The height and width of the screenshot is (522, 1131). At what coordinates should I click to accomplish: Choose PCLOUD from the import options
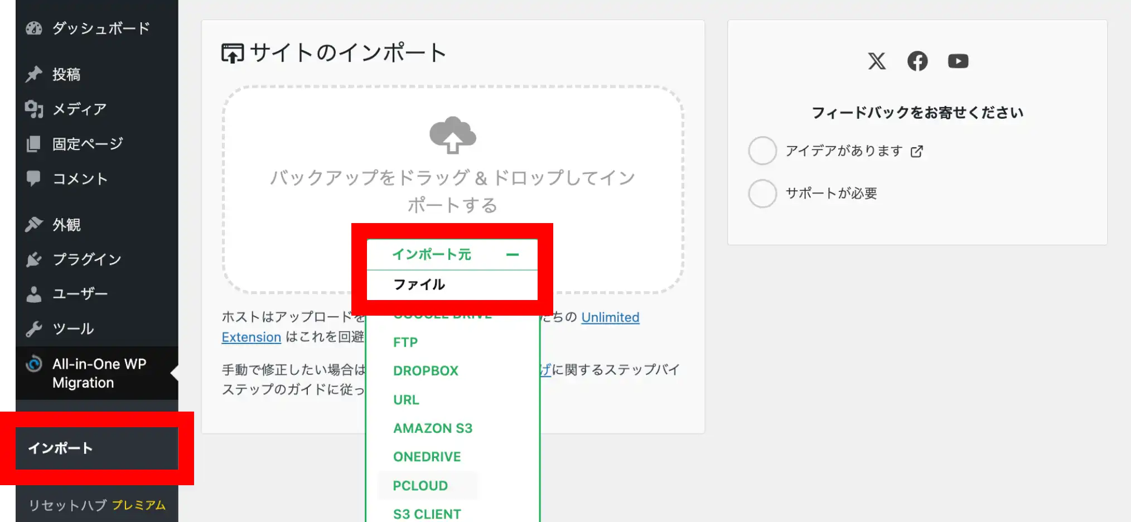[x=419, y=485]
